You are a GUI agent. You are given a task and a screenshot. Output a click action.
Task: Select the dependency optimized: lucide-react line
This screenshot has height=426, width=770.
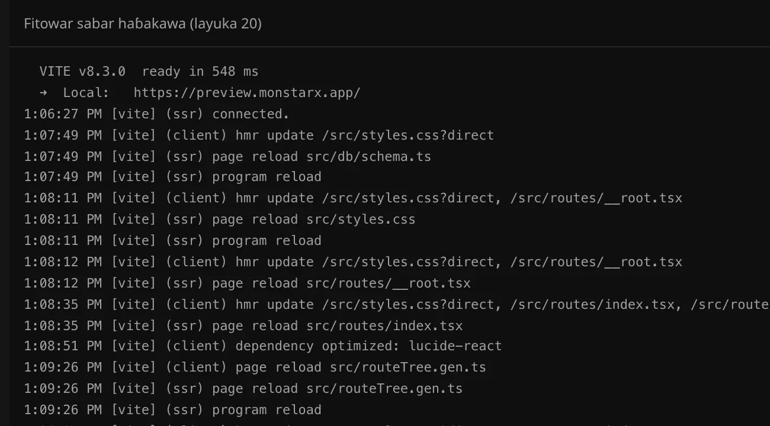pos(263,346)
